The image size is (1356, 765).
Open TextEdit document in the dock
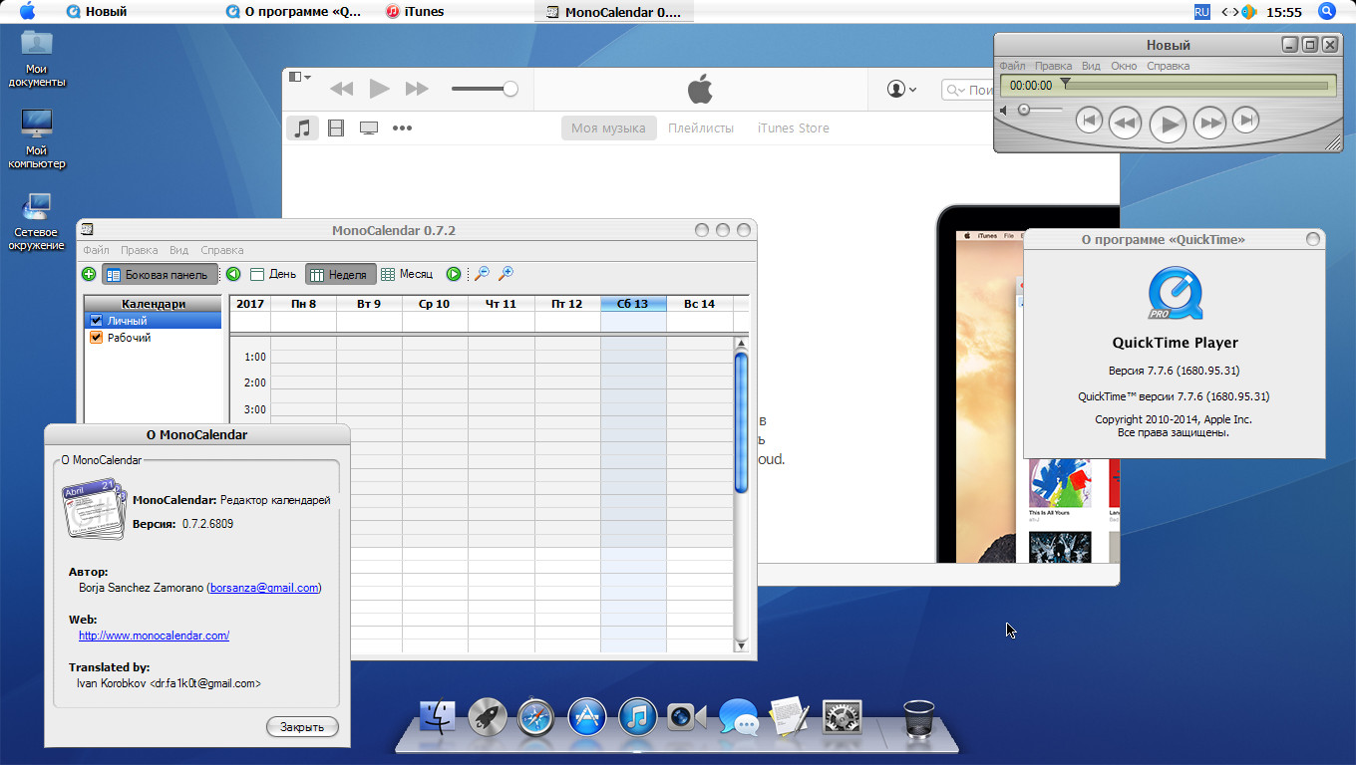pos(789,716)
